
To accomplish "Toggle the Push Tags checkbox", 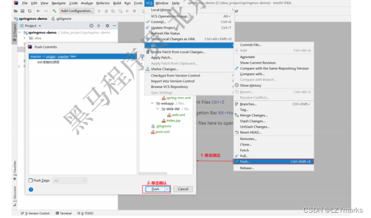I will 31,180.
